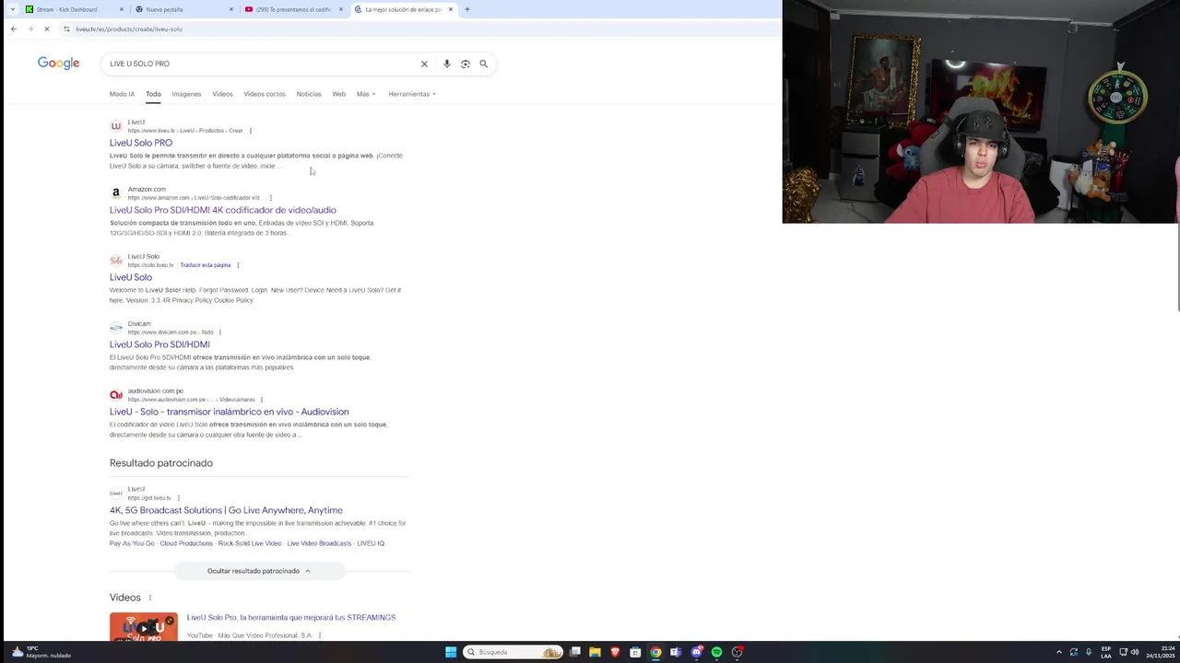Select the Web results filter
The width and height of the screenshot is (1180, 663).
point(339,94)
